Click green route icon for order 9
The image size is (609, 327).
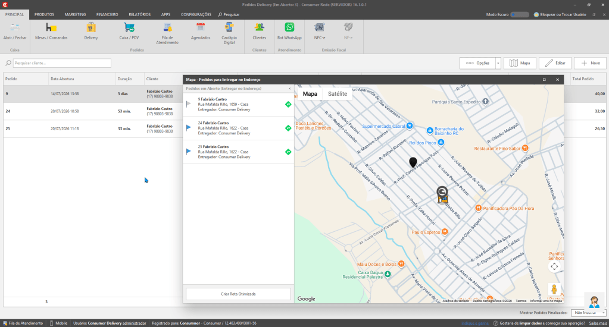coord(288,104)
